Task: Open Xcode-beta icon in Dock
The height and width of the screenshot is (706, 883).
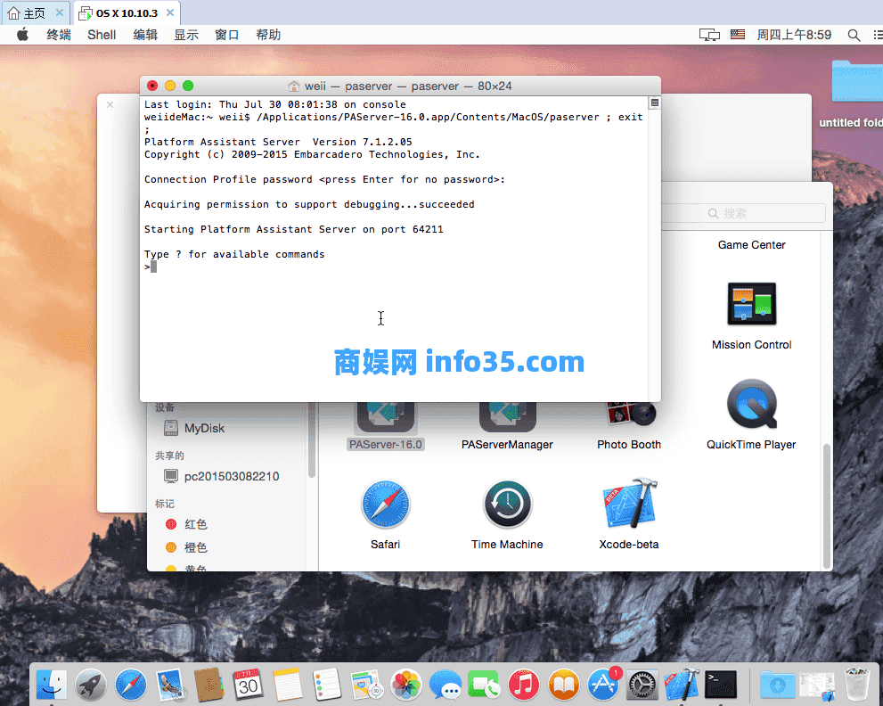Action: pyautogui.click(x=682, y=685)
